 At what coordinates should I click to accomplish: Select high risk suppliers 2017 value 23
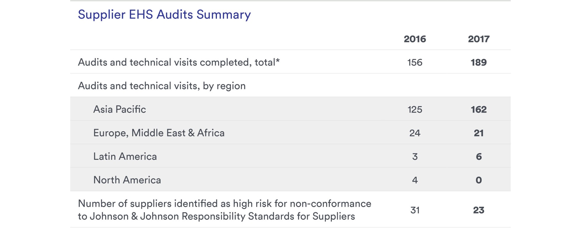click(479, 210)
